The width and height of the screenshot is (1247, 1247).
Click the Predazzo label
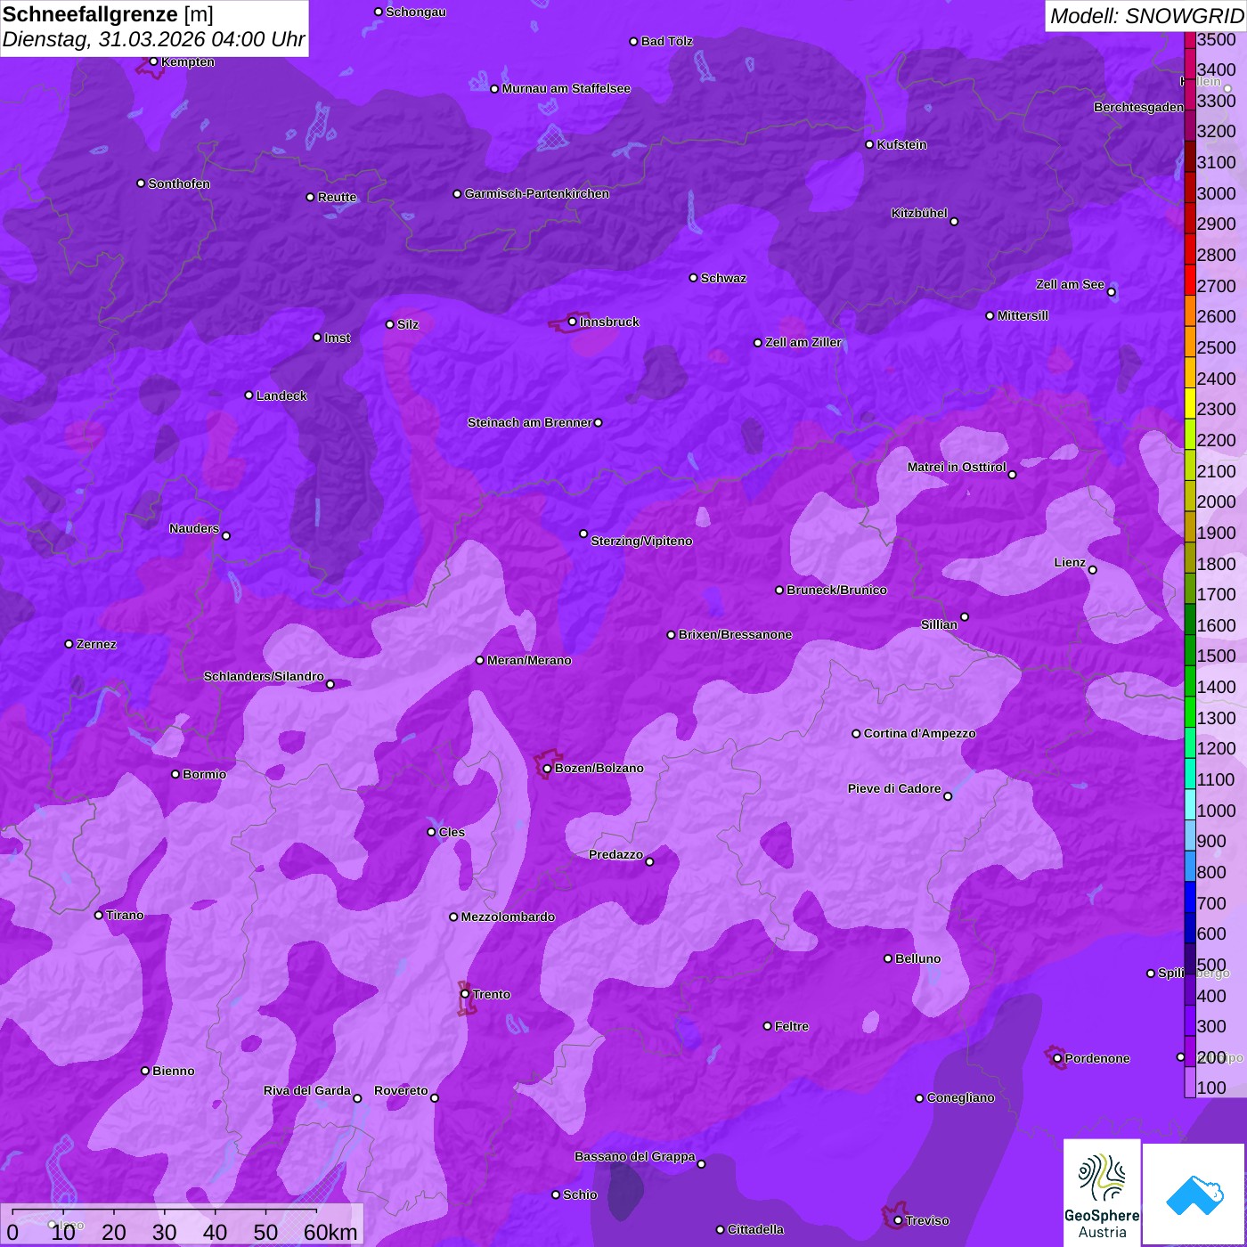615,854
